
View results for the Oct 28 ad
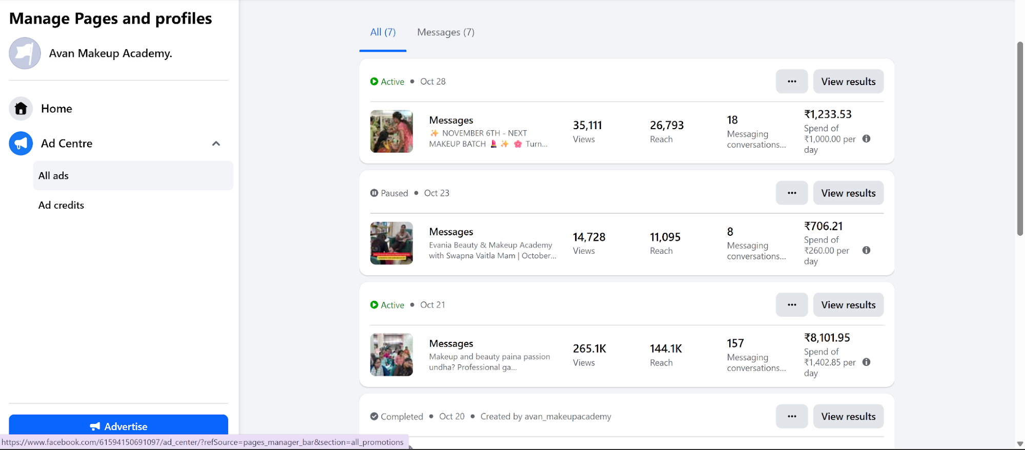click(848, 81)
